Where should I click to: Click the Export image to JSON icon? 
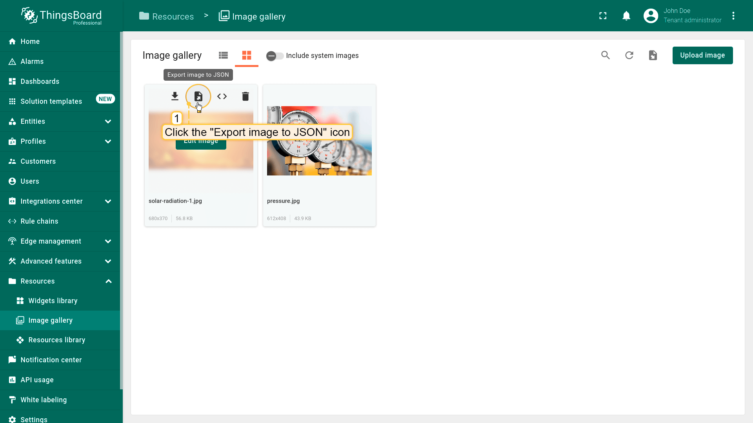point(198,96)
